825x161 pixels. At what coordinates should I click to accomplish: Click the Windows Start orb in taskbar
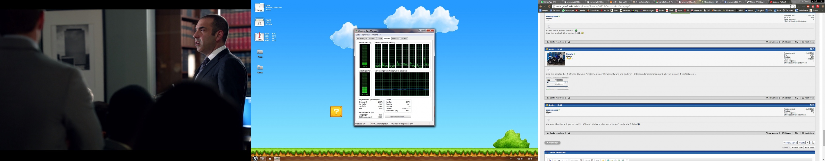coord(255,158)
